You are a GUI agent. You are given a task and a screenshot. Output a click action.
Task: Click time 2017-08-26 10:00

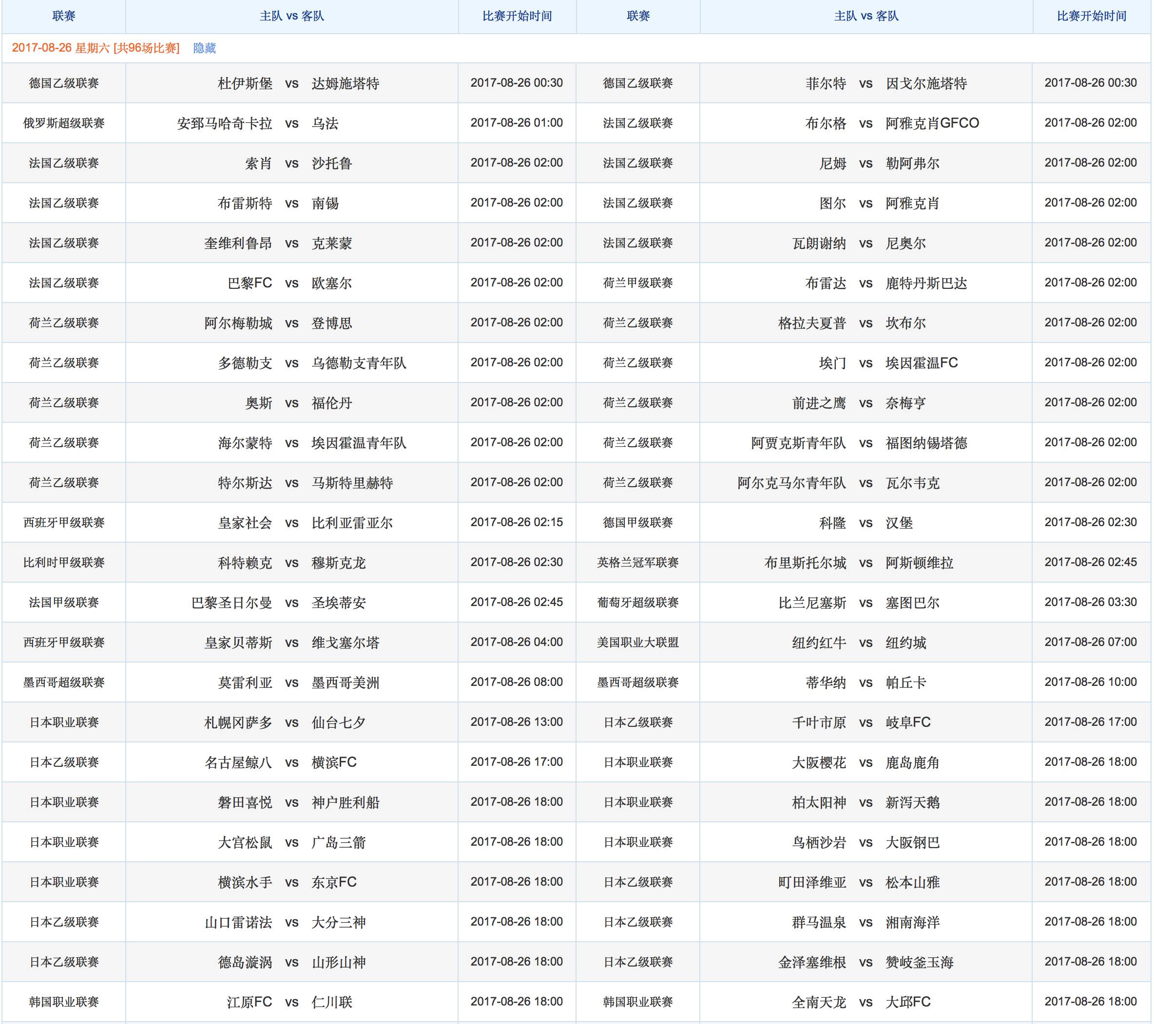[x=1091, y=682]
